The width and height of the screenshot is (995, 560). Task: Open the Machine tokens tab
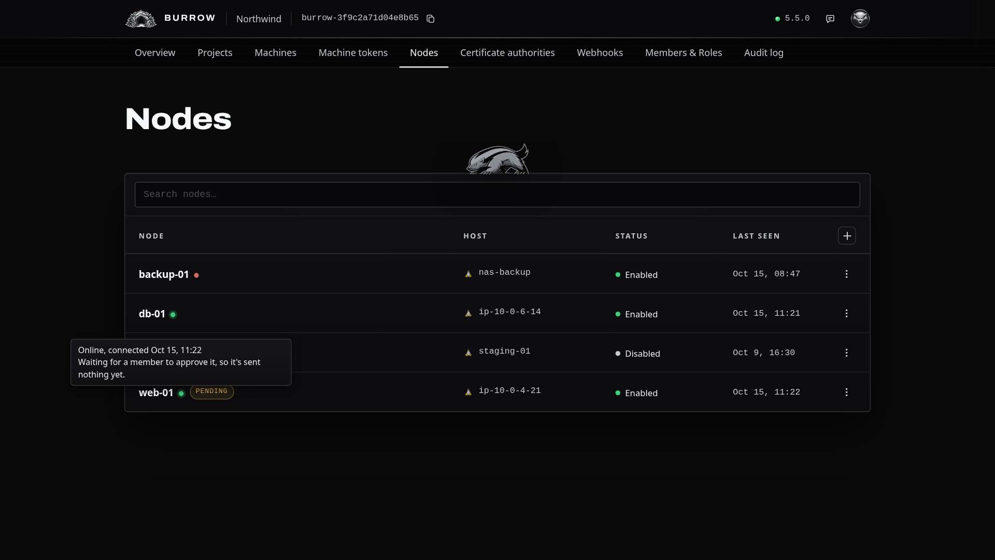[x=353, y=53]
